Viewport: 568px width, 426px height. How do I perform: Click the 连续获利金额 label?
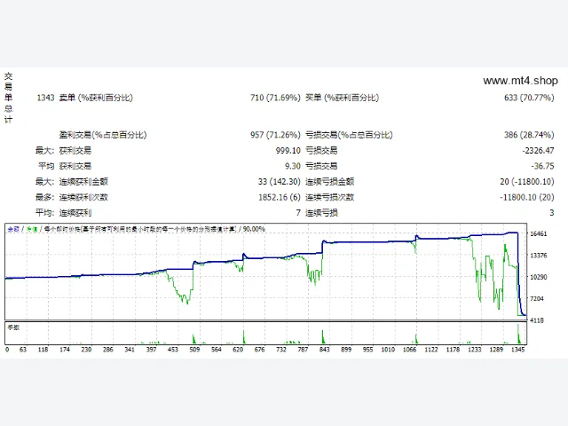[83, 182]
